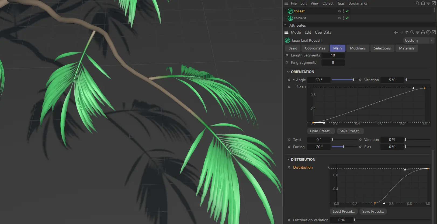The height and width of the screenshot is (224, 437).
Task: Open the Attributes hamburger menu
Action: 286,32
